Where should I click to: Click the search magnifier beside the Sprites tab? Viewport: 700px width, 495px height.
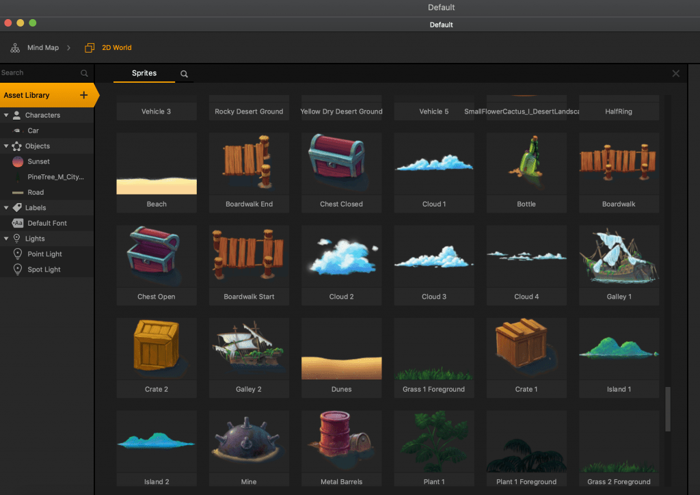(x=183, y=73)
